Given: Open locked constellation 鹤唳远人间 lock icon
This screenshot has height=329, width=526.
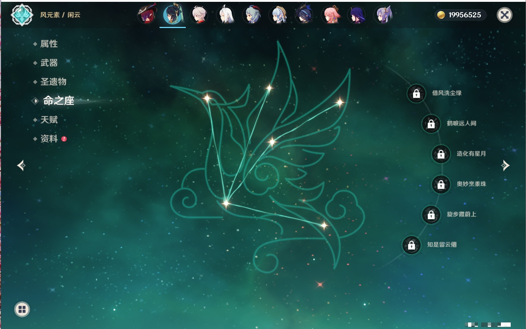Looking at the screenshot, I should coord(431,124).
